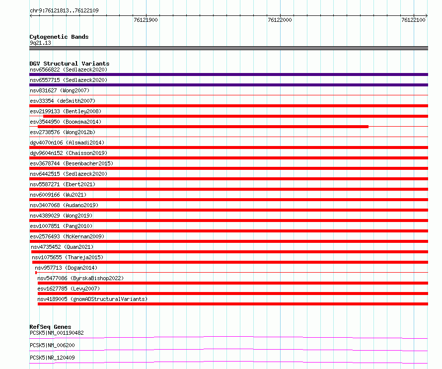Open the DGV Structural Variants track title
The height and width of the screenshot is (369, 442).
coord(70,64)
